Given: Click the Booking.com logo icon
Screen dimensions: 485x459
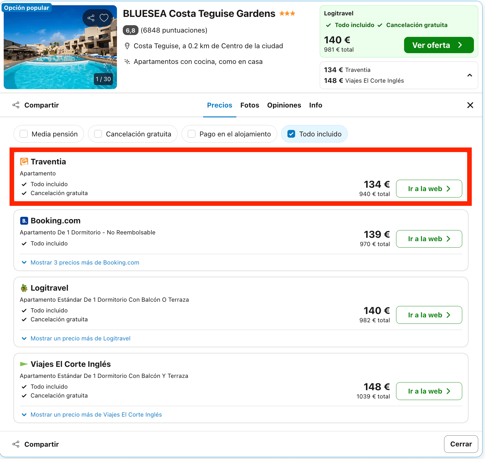Looking at the screenshot, I should tap(24, 221).
